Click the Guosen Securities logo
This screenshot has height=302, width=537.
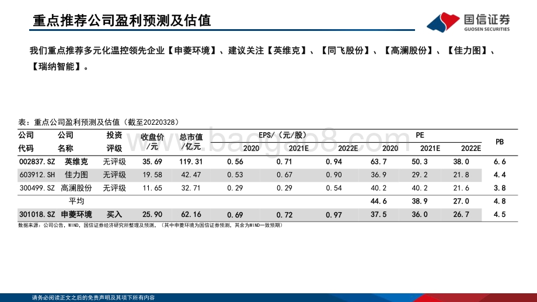pos(468,22)
